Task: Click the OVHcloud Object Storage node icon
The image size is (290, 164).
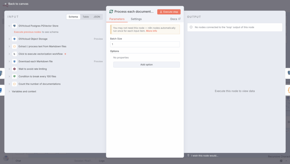Action: [14, 39]
